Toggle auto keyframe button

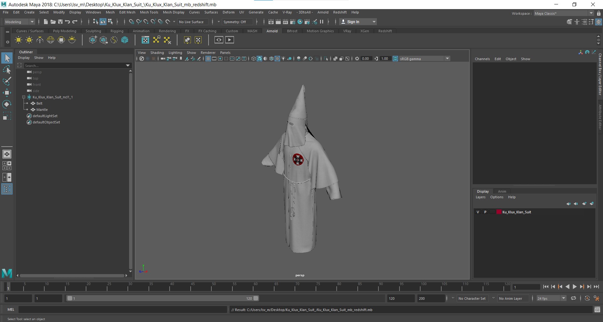pos(587,298)
